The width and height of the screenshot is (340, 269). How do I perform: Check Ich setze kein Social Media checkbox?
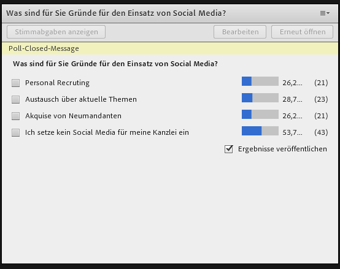click(15, 132)
